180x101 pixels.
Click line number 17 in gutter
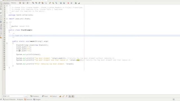pos(4,36)
